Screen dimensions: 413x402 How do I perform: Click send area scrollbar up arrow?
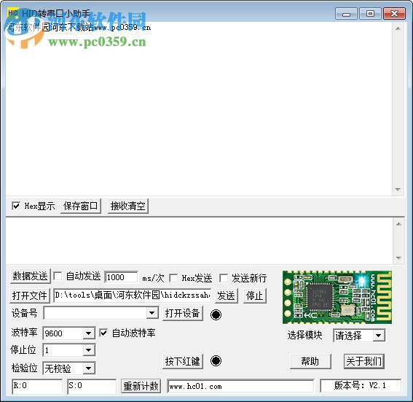click(x=398, y=224)
